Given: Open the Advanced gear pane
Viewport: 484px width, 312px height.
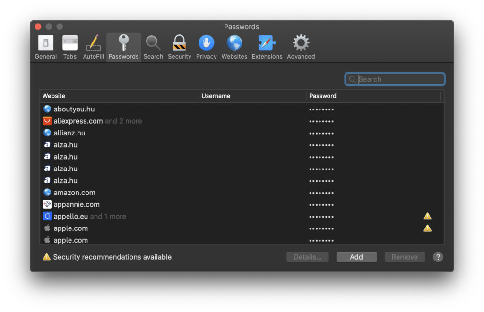Looking at the screenshot, I should pyautogui.click(x=301, y=48).
